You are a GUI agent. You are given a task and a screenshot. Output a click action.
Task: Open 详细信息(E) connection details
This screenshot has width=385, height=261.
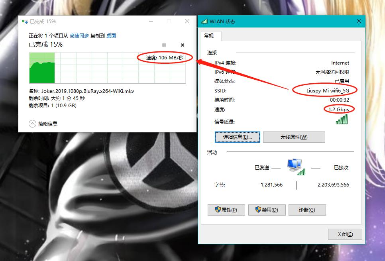click(x=238, y=137)
